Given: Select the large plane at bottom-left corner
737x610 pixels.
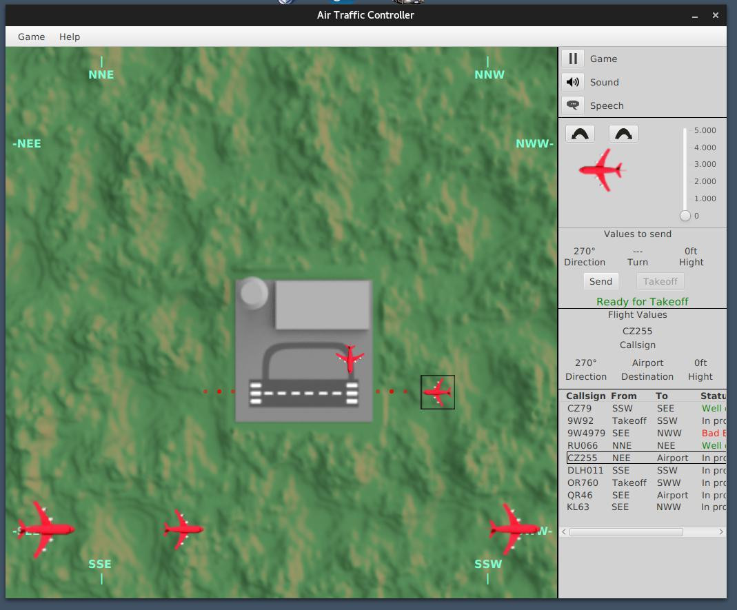Looking at the screenshot, I should coord(45,529).
